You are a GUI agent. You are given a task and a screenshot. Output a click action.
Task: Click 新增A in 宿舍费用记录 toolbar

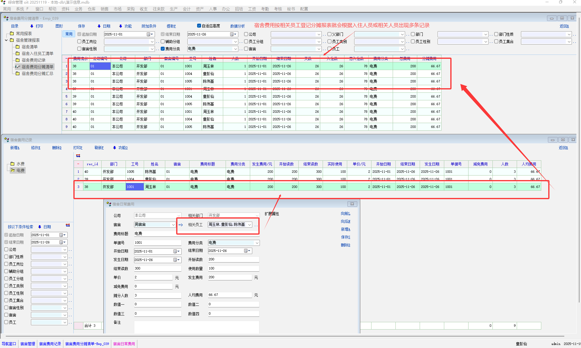coord(15,148)
